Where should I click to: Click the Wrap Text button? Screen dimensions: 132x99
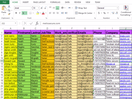[81, 8]
